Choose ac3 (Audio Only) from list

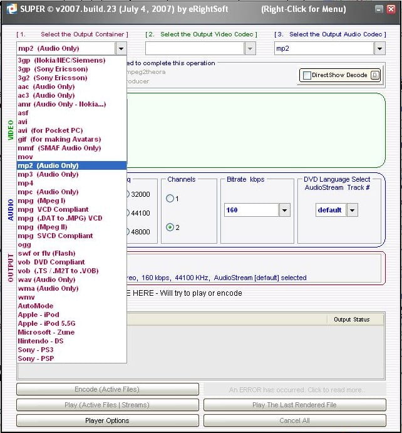[72, 95]
